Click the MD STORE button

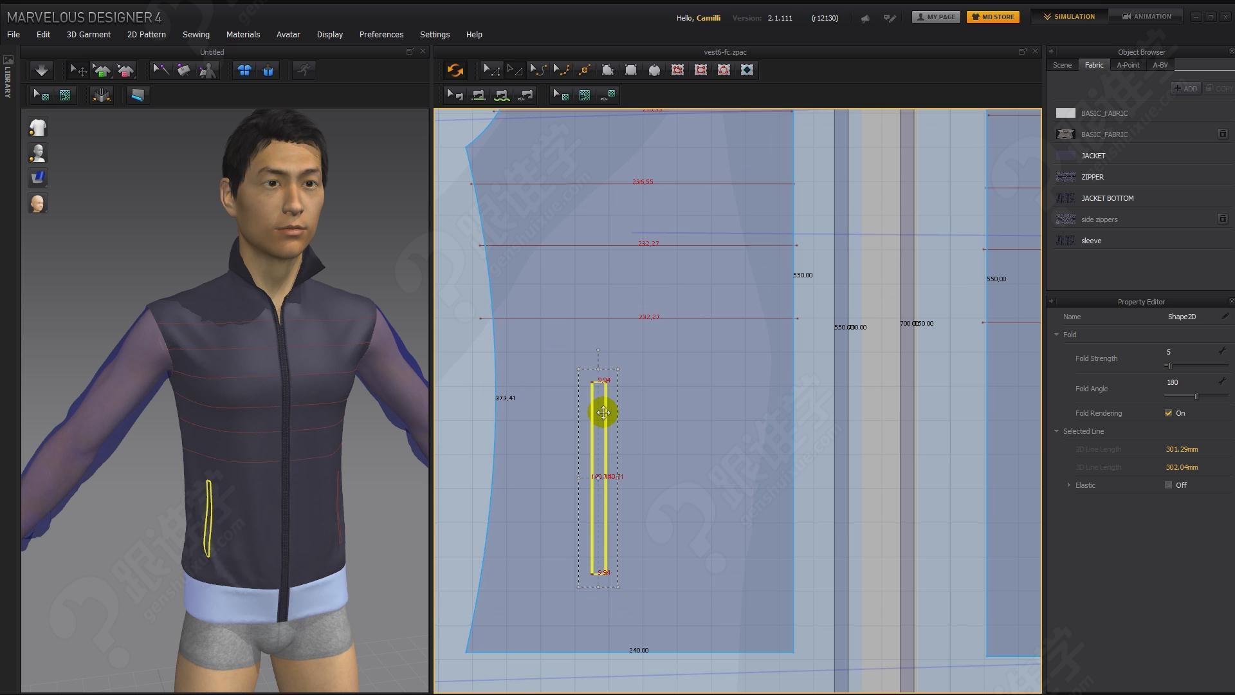click(993, 17)
